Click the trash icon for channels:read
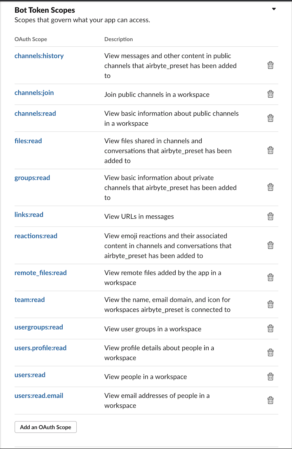 (270, 118)
